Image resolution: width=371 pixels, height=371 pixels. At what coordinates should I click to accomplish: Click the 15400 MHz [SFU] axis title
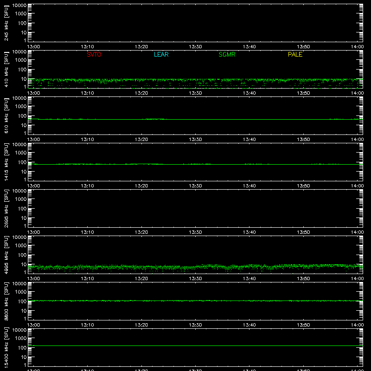6,347
